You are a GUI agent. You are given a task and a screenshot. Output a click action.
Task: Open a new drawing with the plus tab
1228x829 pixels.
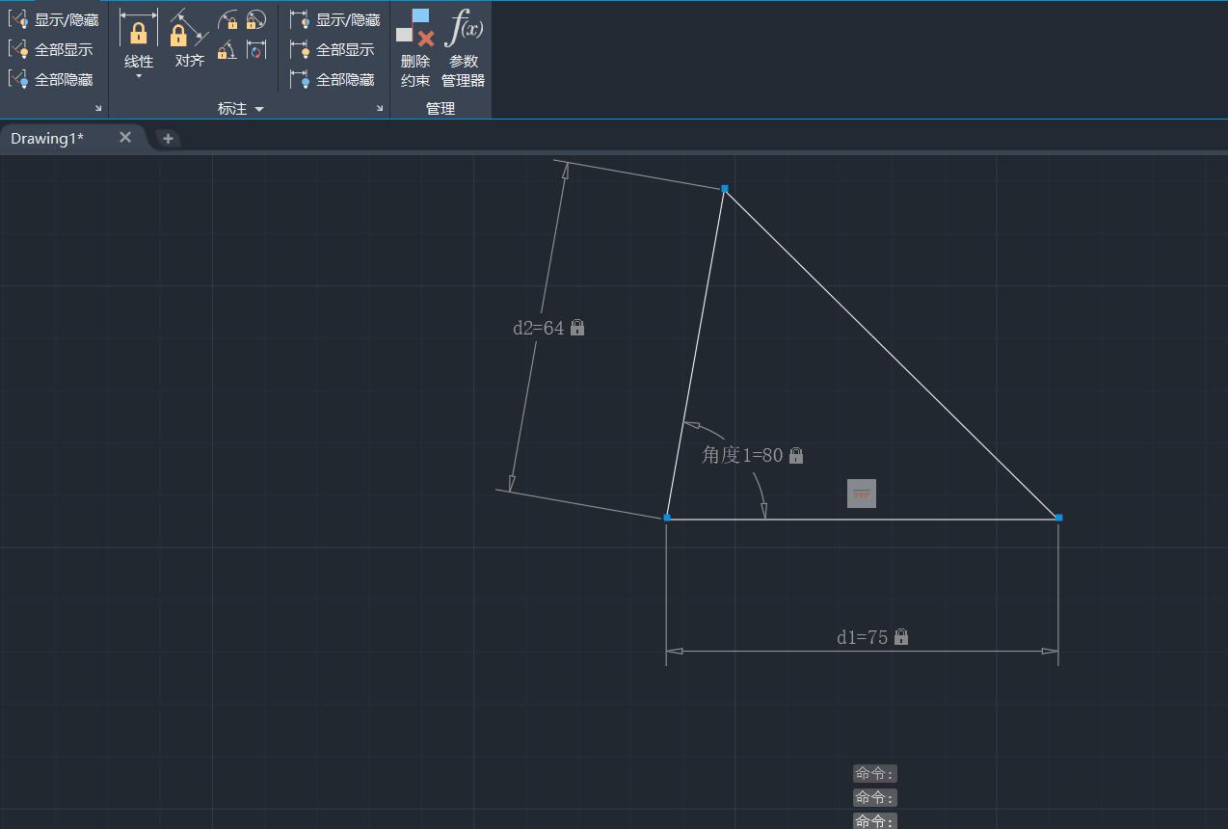point(168,138)
